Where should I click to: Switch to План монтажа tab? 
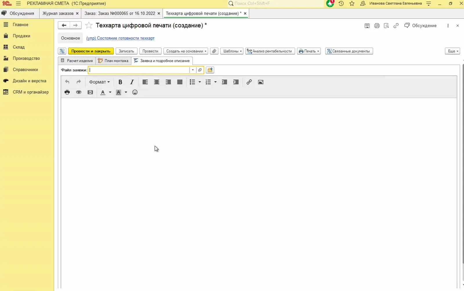coord(113,61)
